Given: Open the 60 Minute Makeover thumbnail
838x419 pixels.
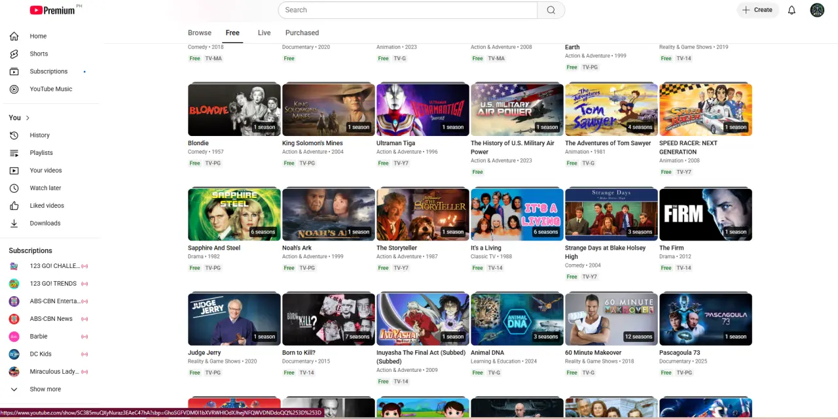Looking at the screenshot, I should 611,319.
